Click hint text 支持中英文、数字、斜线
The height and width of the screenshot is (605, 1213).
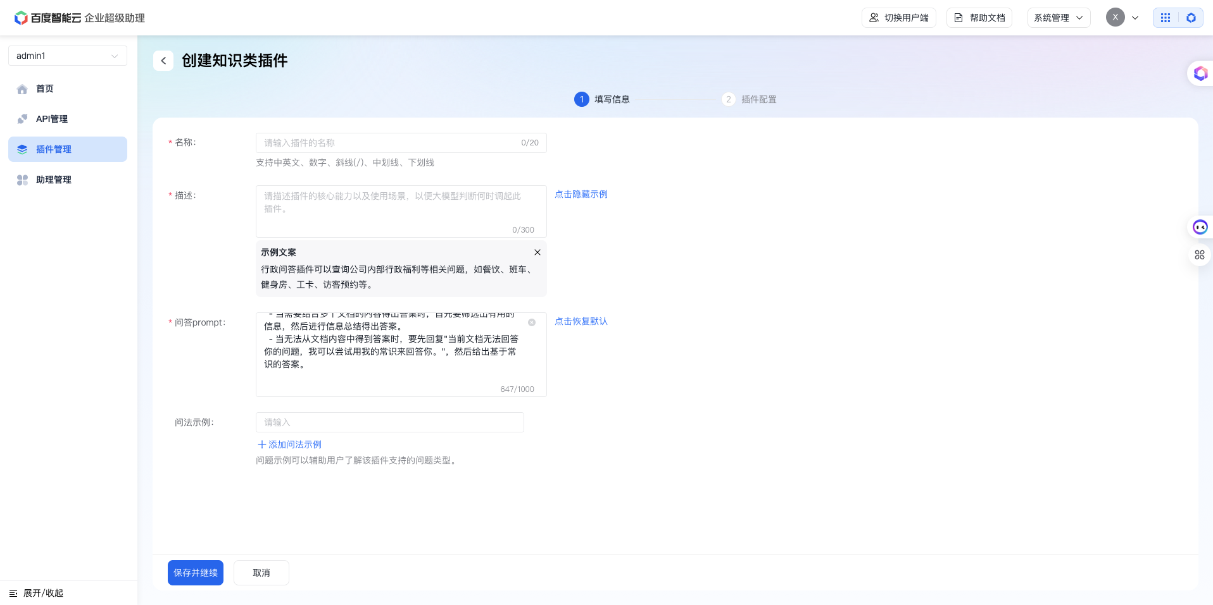345,162
